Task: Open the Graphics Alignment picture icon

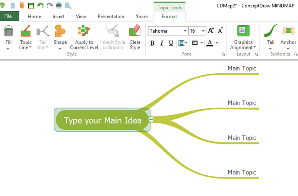Action: click(x=243, y=30)
